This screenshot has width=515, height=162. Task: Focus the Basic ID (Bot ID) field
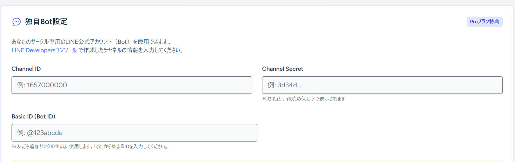[x=134, y=133]
